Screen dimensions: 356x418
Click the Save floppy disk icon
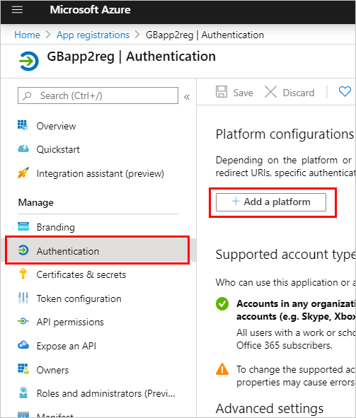(222, 92)
